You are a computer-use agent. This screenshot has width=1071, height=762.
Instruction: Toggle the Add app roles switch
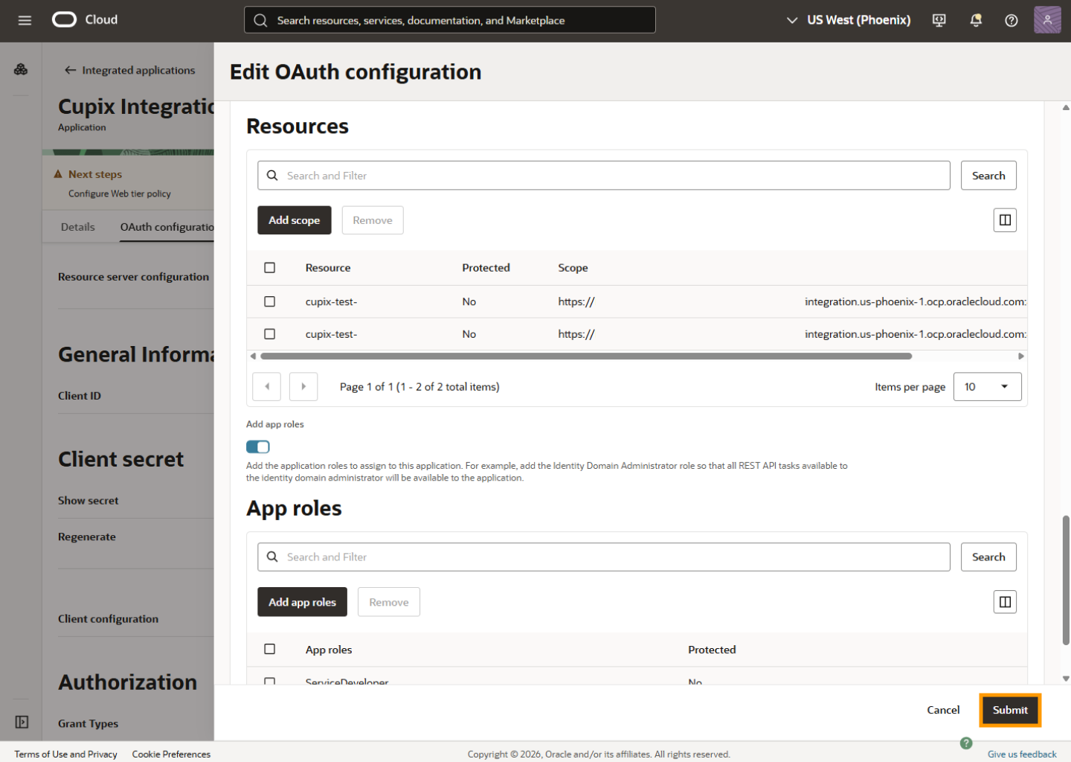click(258, 446)
